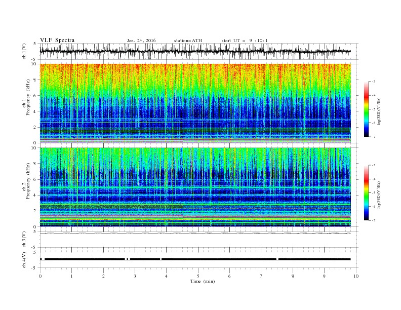Click the ch.2 frequency tick "6"
Image resolution: width=401 pixels, height=310 pixels.
point(35,179)
